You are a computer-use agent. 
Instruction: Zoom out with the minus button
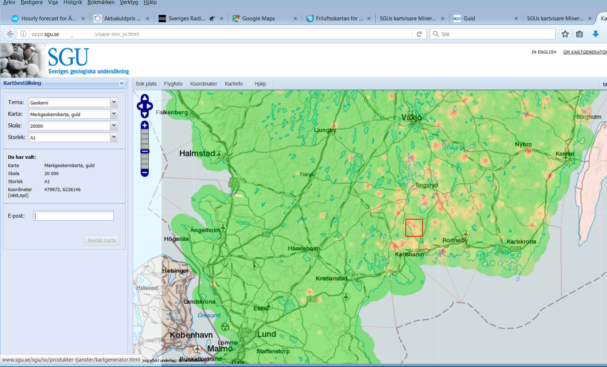click(145, 173)
